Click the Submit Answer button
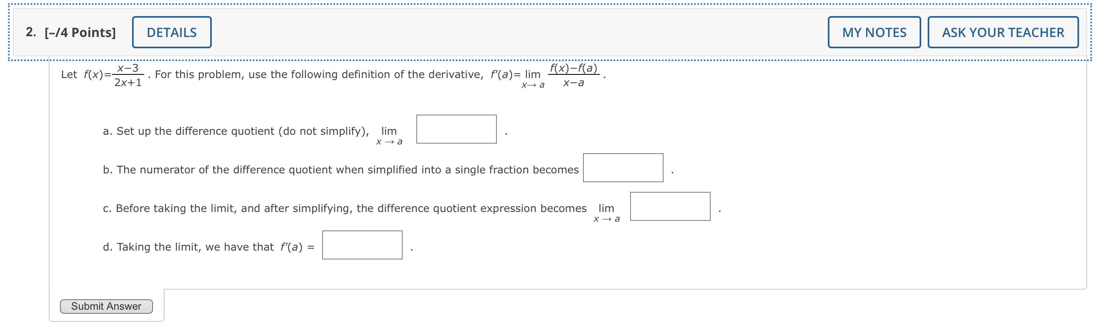 tap(106, 306)
